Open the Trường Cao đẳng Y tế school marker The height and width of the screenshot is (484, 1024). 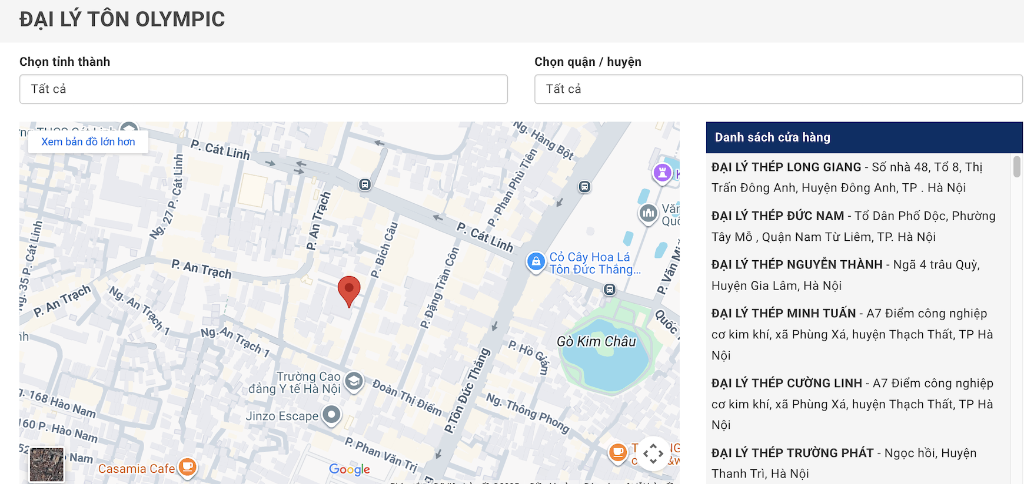(354, 382)
